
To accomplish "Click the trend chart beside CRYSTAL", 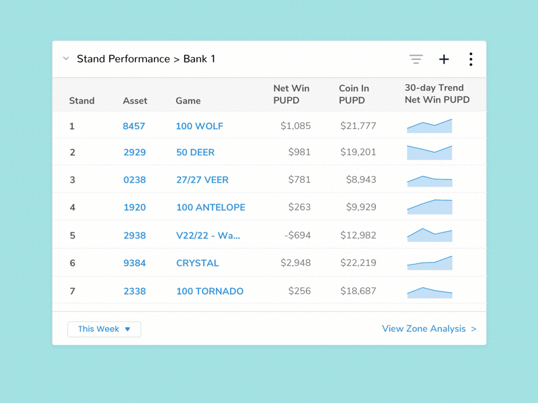I will 429,263.
